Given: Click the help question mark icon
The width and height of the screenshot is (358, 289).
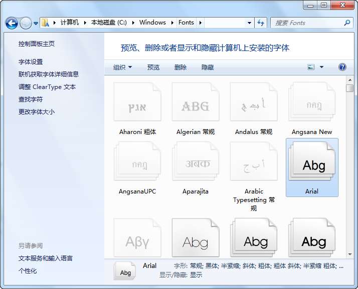Looking at the screenshot, I should (342, 67).
